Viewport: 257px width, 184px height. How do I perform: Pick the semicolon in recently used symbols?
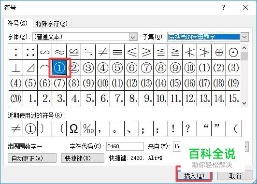pyautogui.click(x=146, y=128)
